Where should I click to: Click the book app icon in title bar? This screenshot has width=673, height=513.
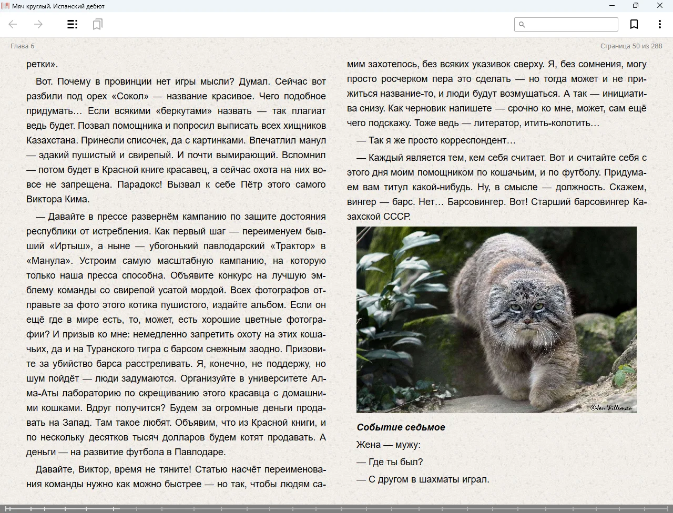coord(5,6)
